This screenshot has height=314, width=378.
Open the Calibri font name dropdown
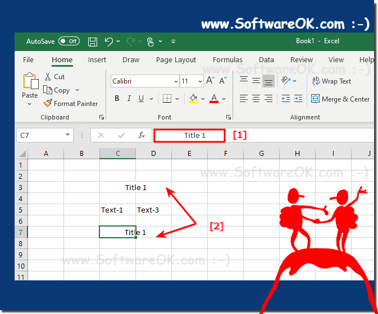[x=176, y=81]
